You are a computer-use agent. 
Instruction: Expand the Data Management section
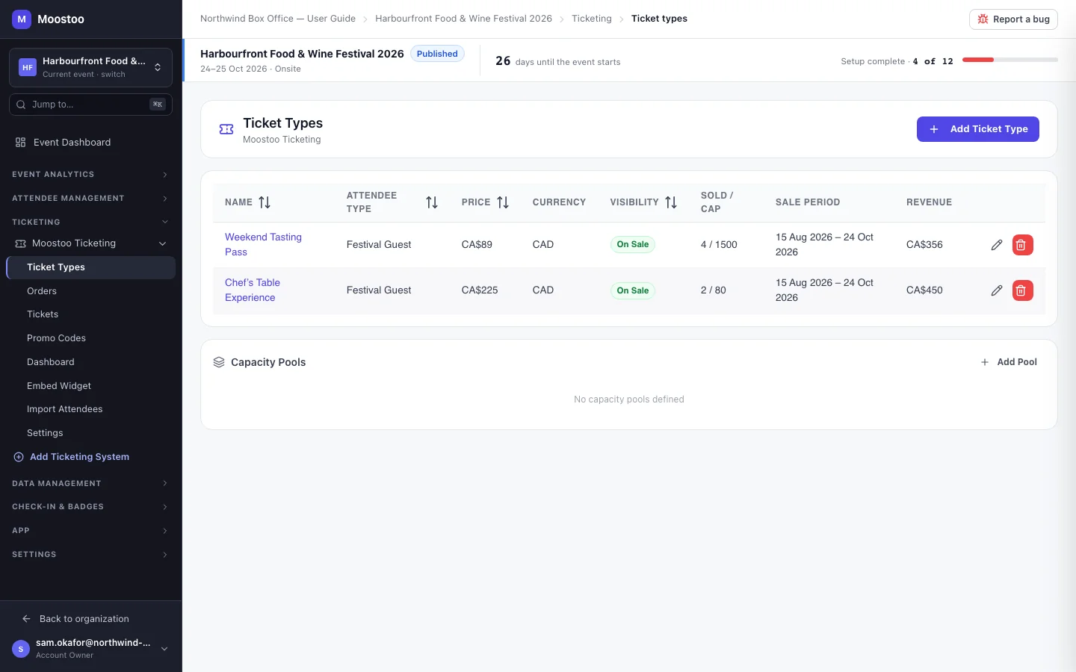[90, 484]
